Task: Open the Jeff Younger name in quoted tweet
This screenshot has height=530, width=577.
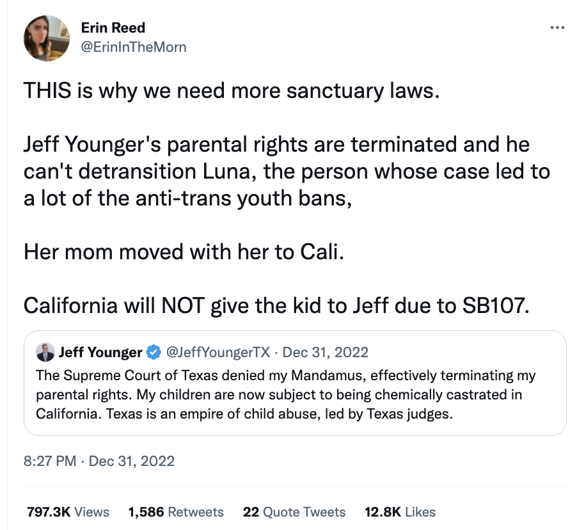Action: pos(100,353)
